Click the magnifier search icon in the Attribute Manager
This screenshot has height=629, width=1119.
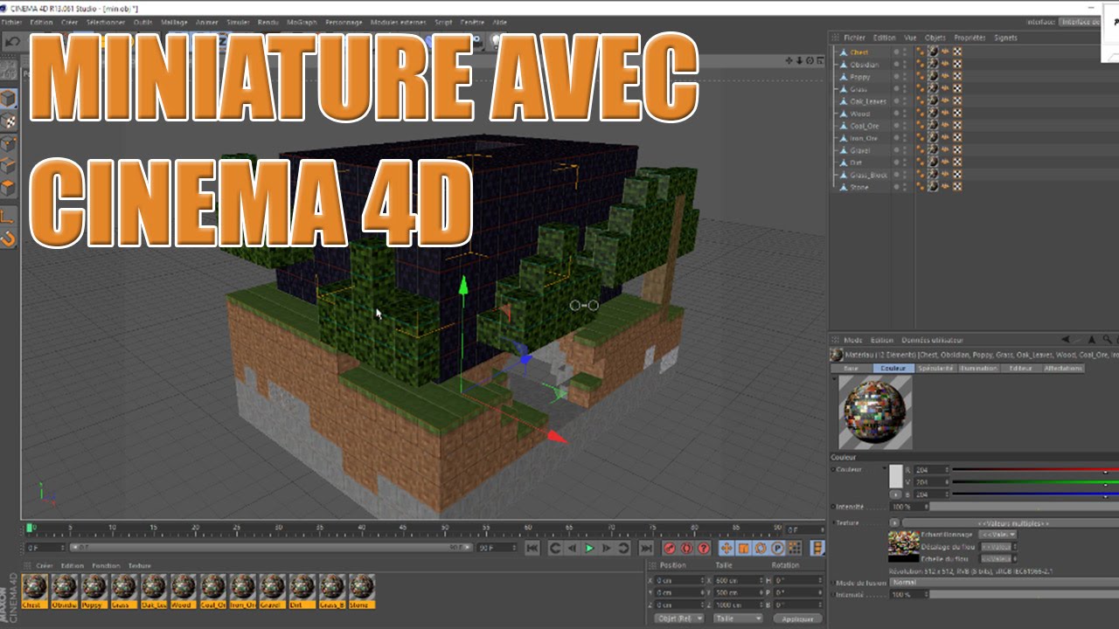(1108, 340)
